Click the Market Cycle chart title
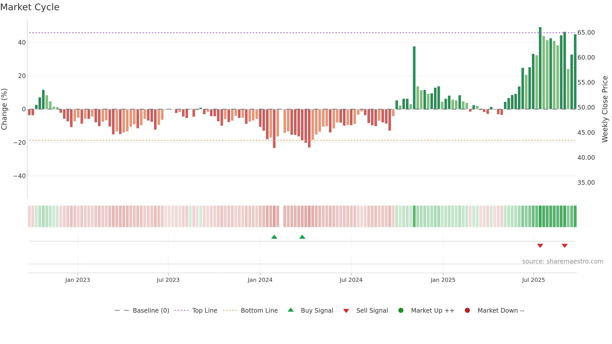Image resolution: width=612 pixels, height=344 pixels. click(x=30, y=7)
